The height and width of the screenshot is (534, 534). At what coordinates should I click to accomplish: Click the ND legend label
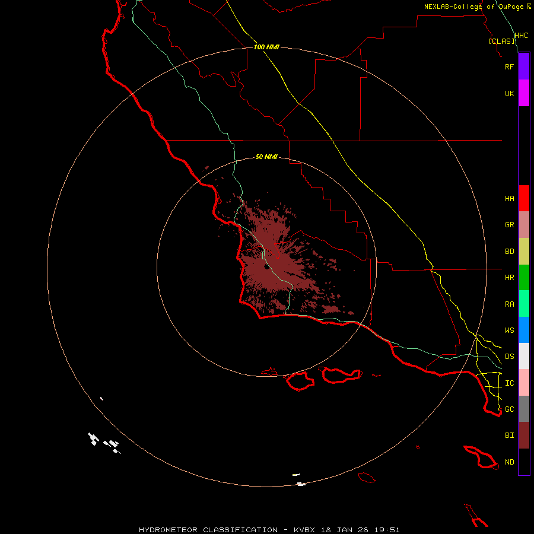click(x=509, y=462)
